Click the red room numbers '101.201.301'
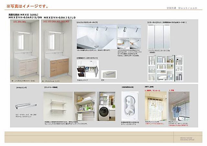Screen dimensions: 207x146 click(19, 22)
